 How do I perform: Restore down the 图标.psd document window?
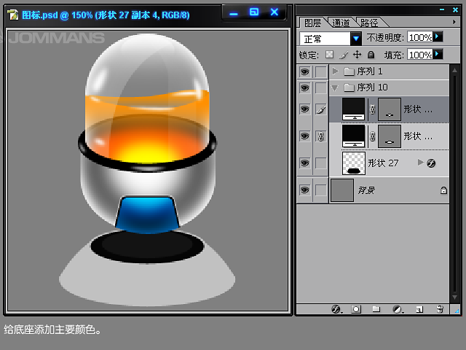(x=254, y=12)
